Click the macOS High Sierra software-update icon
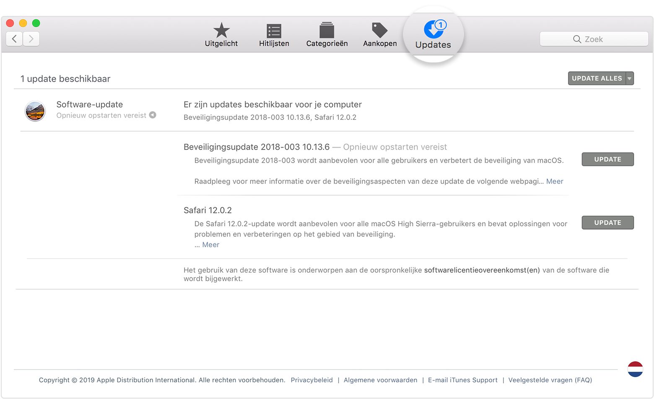Viewport: 654px width, 399px height. [35, 111]
